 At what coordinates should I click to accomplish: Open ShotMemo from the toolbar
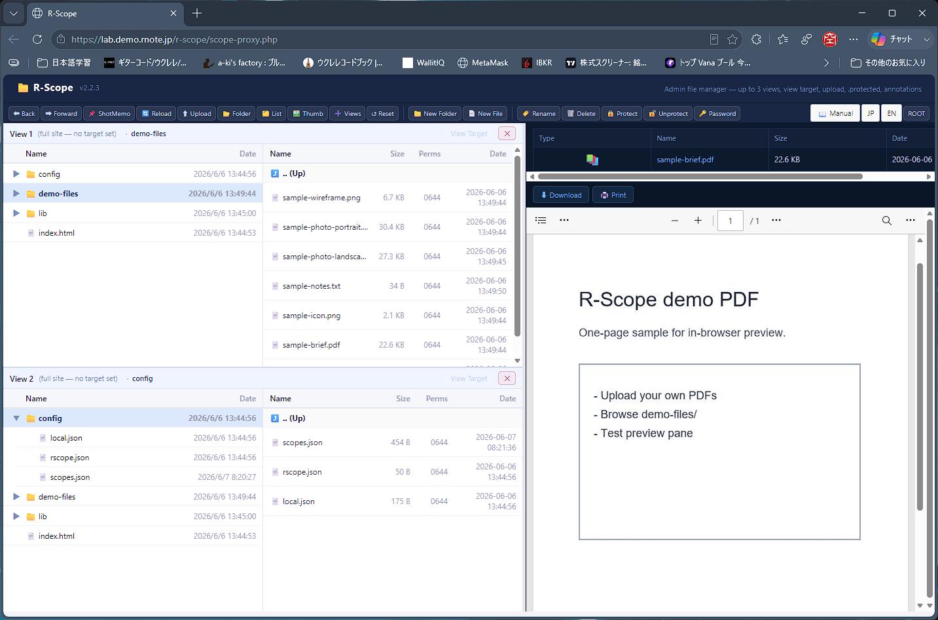(x=109, y=113)
